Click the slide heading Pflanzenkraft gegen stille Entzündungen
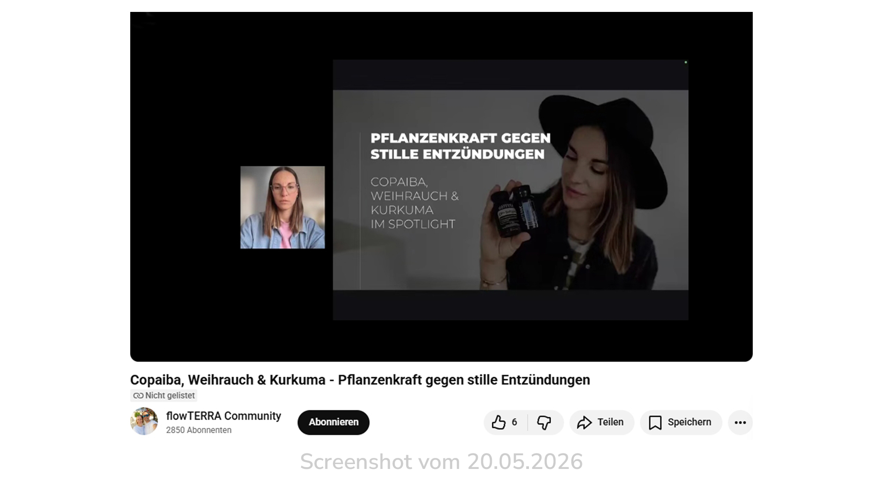The height and width of the screenshot is (491, 883). pos(460,146)
